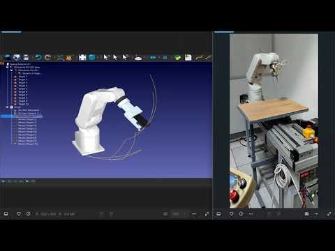Open rightmost ellipsis options in right pane
This screenshot has height=251, width=335.
point(316,214)
